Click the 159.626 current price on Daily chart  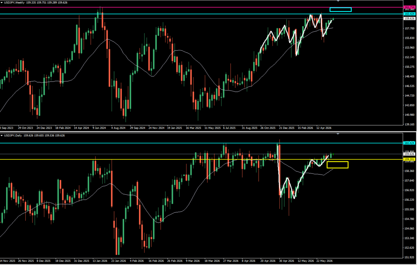409,154
